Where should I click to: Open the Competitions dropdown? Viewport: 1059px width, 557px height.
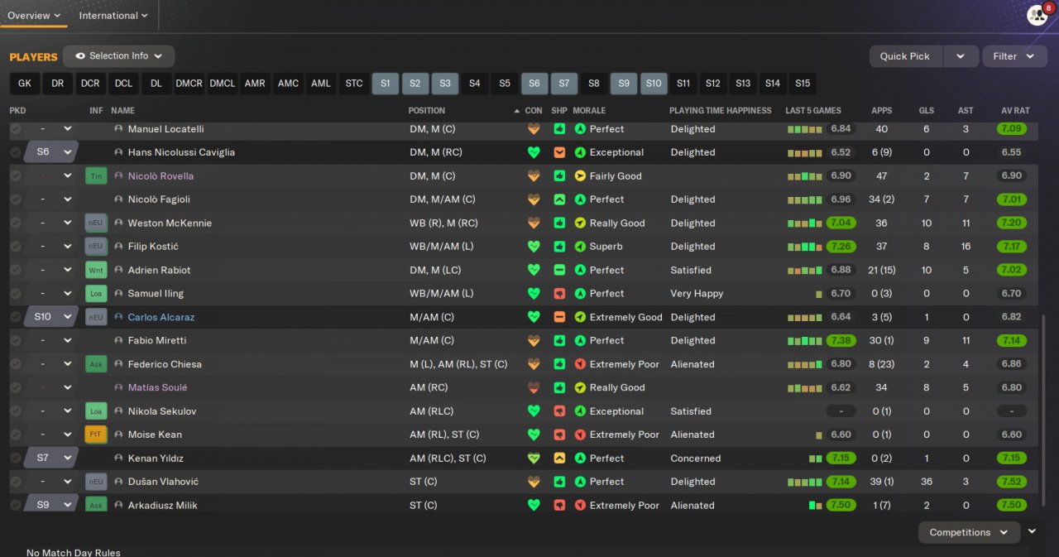969,532
